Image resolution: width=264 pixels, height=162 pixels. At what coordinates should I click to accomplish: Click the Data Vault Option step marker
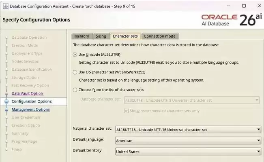(6, 94)
